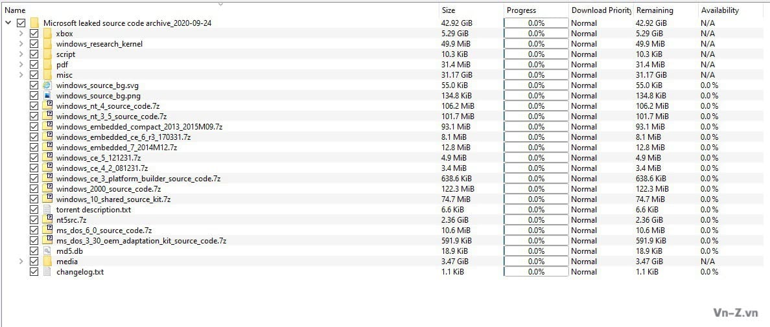The height and width of the screenshot is (327, 770).
Task: Click the media folder icon
Action: tap(47, 261)
